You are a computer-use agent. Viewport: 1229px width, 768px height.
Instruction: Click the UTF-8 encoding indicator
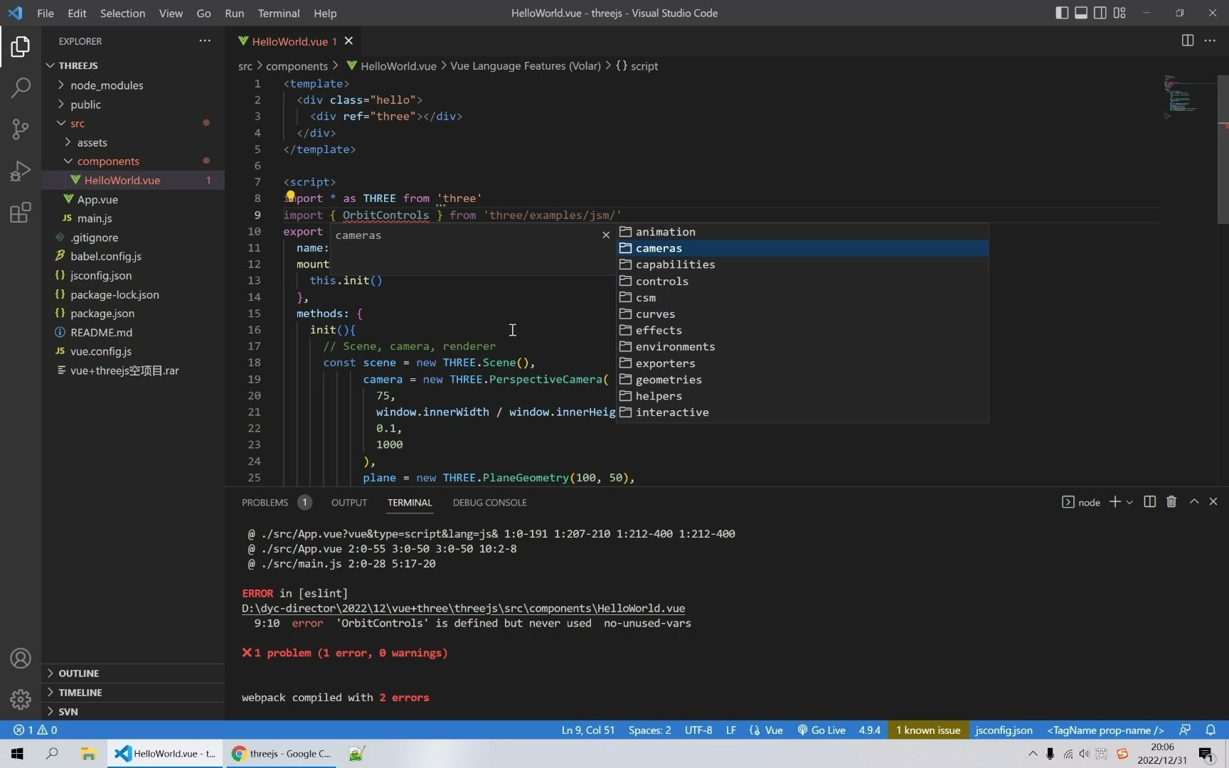[x=698, y=730]
